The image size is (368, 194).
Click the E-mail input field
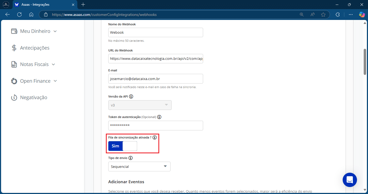tap(156, 79)
